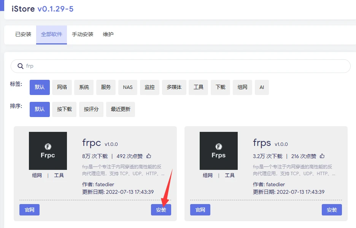The image size is (356, 228).
Task: Click the Frpc app logo thumbnail
Action: click(48, 151)
